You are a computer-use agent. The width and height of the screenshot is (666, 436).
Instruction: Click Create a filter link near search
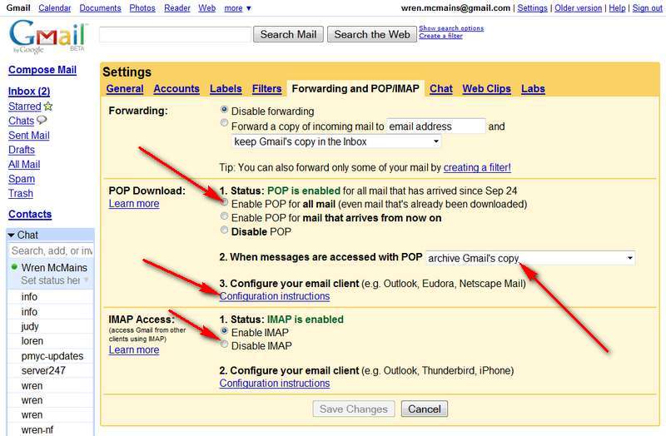pyautogui.click(x=440, y=36)
